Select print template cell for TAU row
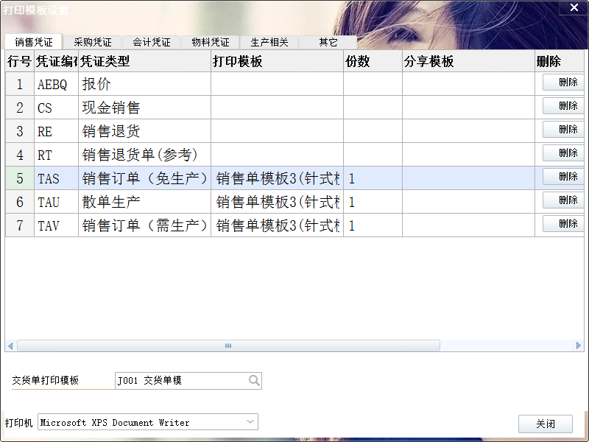Image resolution: width=589 pixels, height=442 pixels. (x=277, y=202)
